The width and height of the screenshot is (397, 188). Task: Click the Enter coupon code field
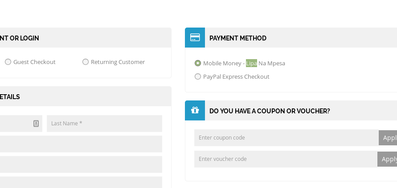[x=286, y=138]
